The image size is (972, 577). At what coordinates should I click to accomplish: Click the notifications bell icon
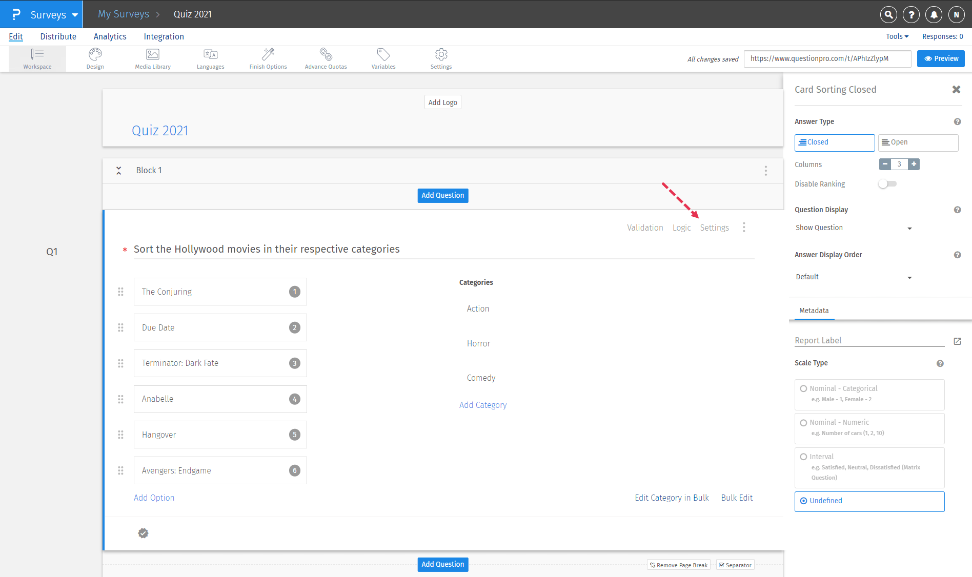pyautogui.click(x=934, y=15)
